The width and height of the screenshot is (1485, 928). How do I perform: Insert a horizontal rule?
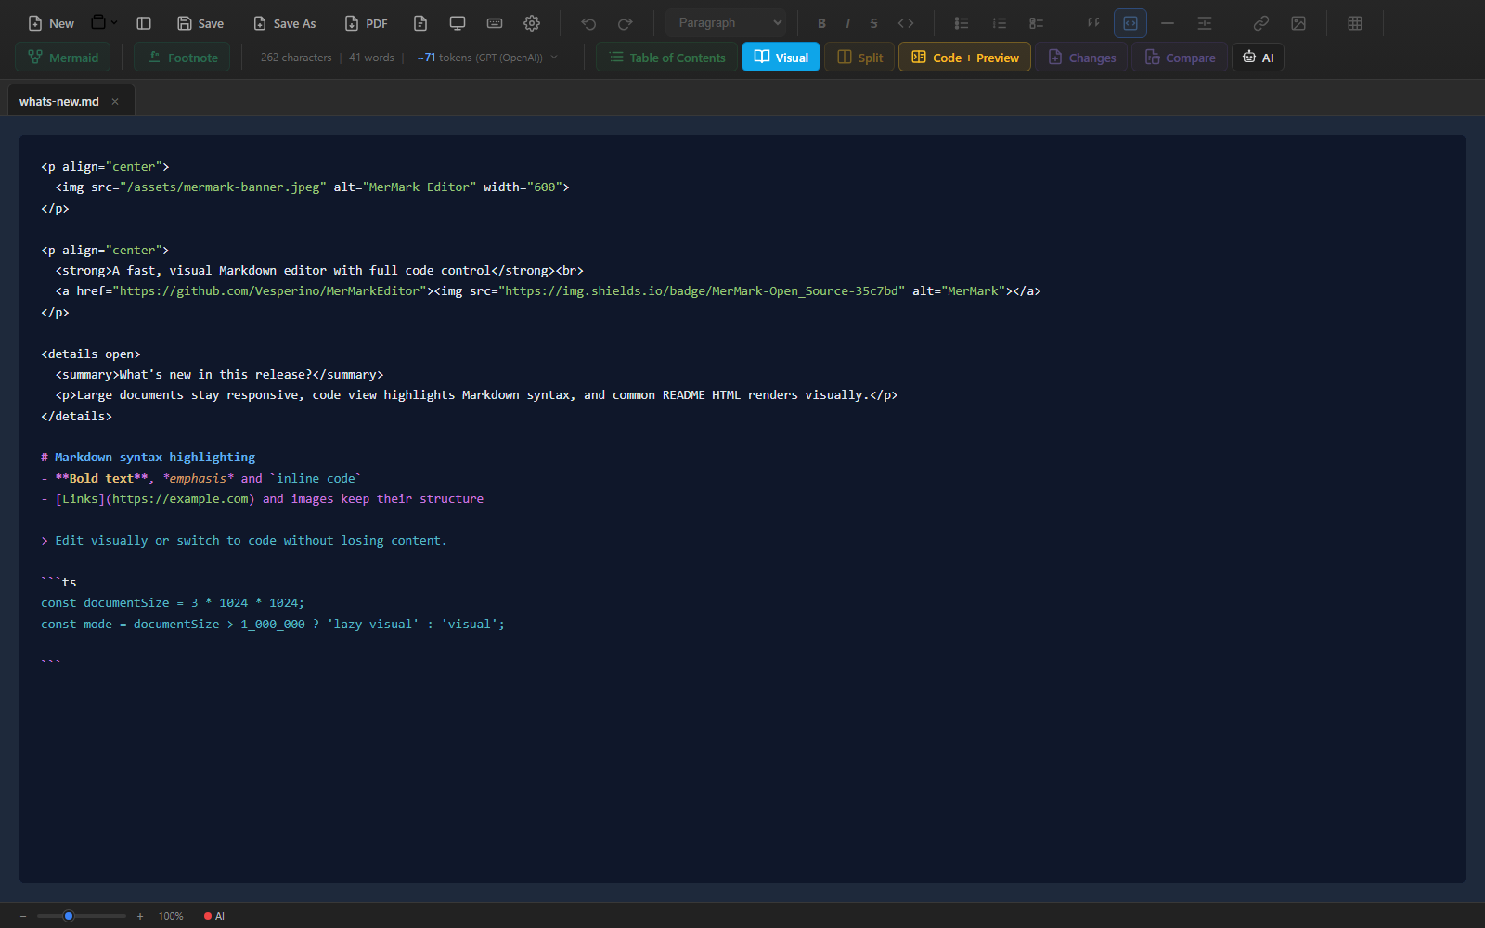1168,23
